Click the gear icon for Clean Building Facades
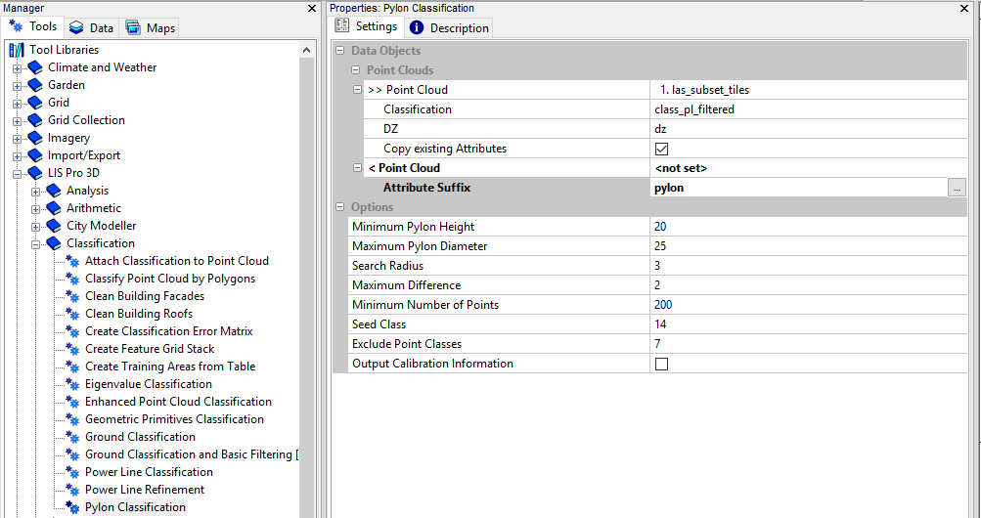 pos(73,296)
